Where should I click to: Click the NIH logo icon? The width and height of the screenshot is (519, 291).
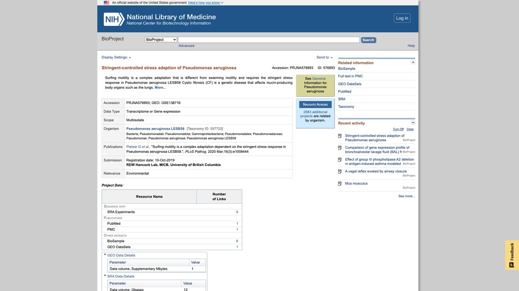click(x=114, y=19)
